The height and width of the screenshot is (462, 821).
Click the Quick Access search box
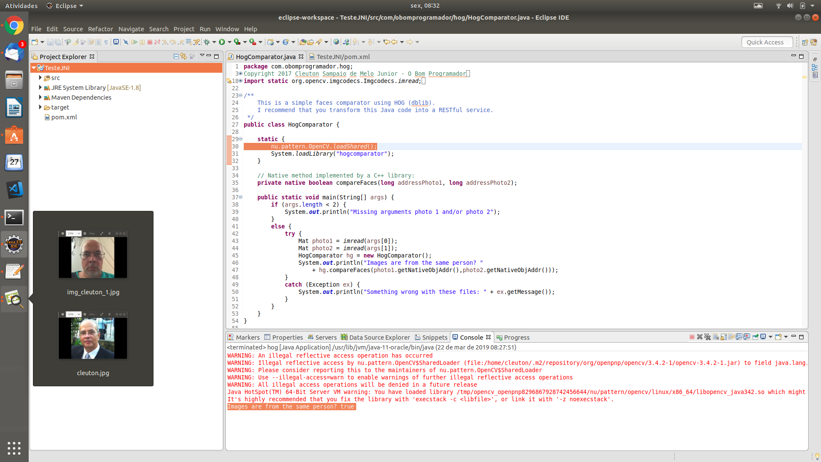766,42
